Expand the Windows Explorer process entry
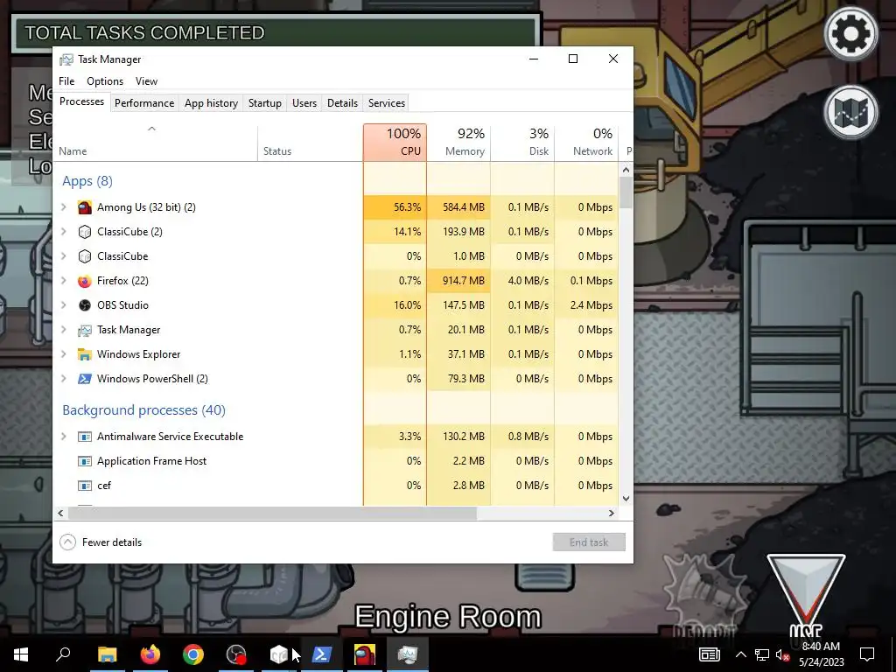The image size is (896, 672). pos(64,354)
